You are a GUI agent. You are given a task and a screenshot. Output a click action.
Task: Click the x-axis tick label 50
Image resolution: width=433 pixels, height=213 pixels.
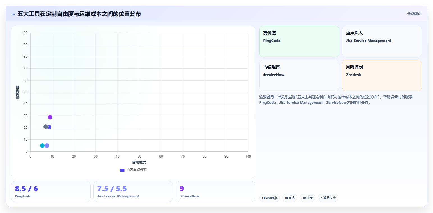pyautogui.click(x=139, y=156)
